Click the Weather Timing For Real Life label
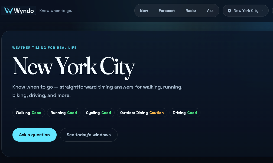 point(44,48)
